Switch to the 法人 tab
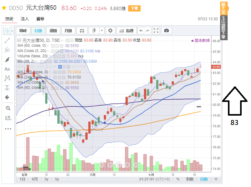The width and height of the screenshot is (251, 187). (x=25, y=19)
